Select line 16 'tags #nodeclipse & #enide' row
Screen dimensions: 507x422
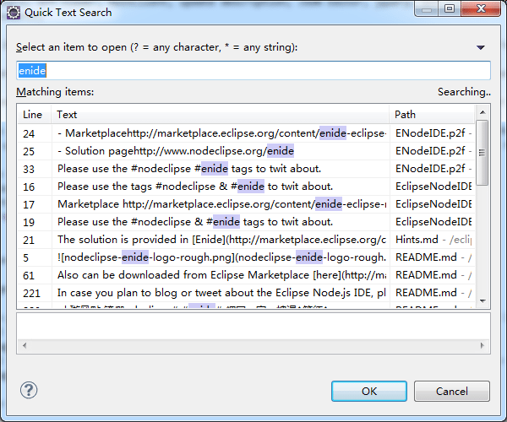[x=247, y=187]
